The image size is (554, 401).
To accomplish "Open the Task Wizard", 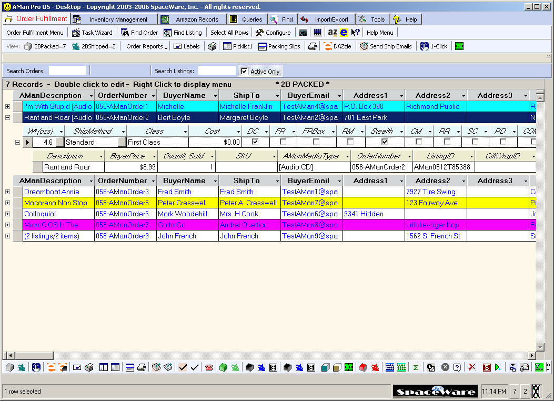I will (x=92, y=33).
